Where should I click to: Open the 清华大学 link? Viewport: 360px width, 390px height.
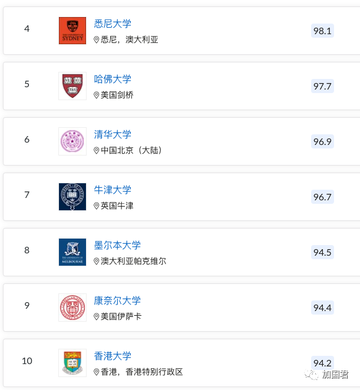tap(113, 134)
